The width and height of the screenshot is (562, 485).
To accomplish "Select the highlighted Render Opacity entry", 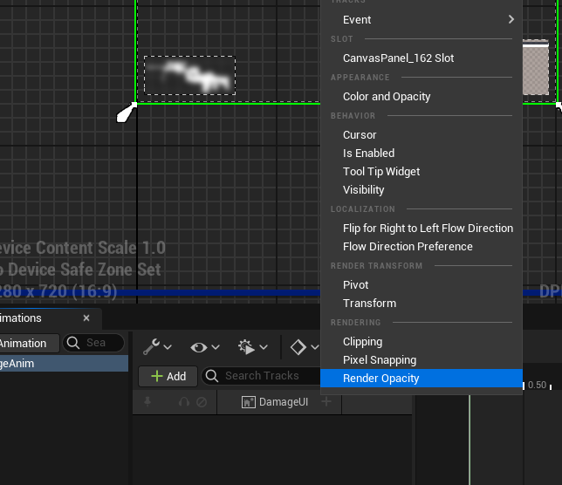I will click(x=421, y=379).
